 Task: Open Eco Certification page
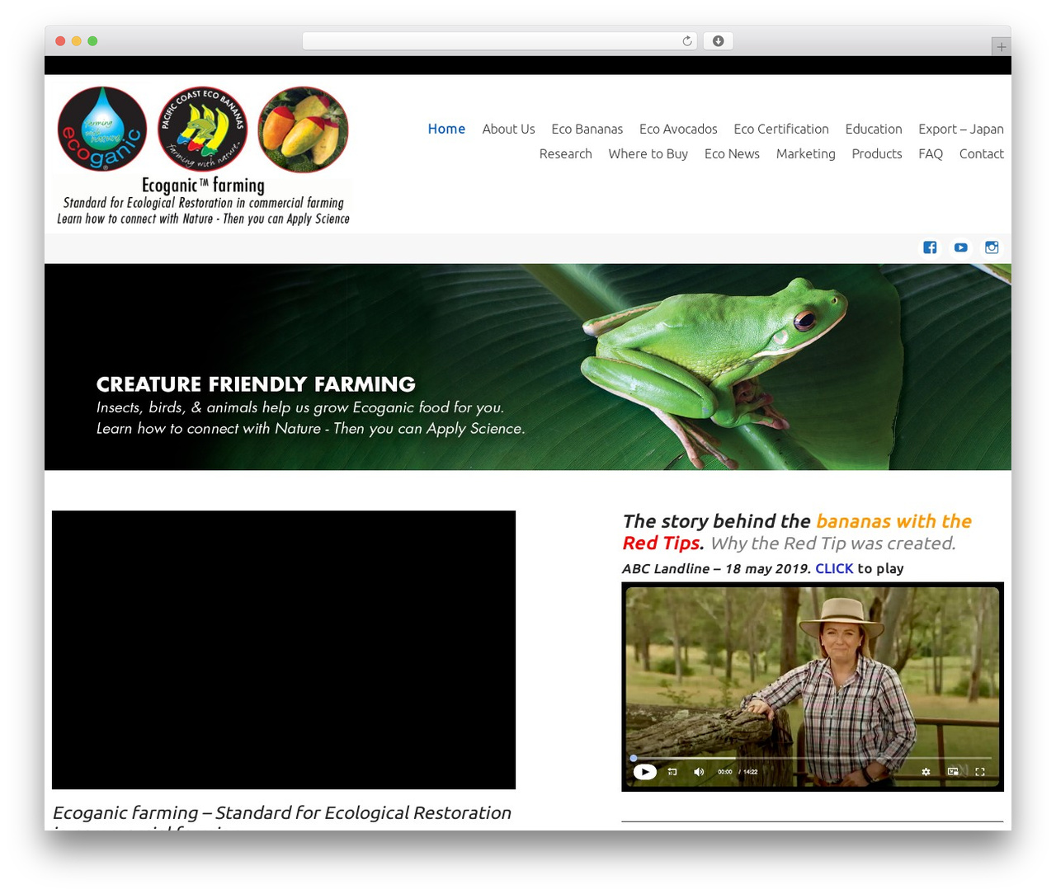(781, 129)
